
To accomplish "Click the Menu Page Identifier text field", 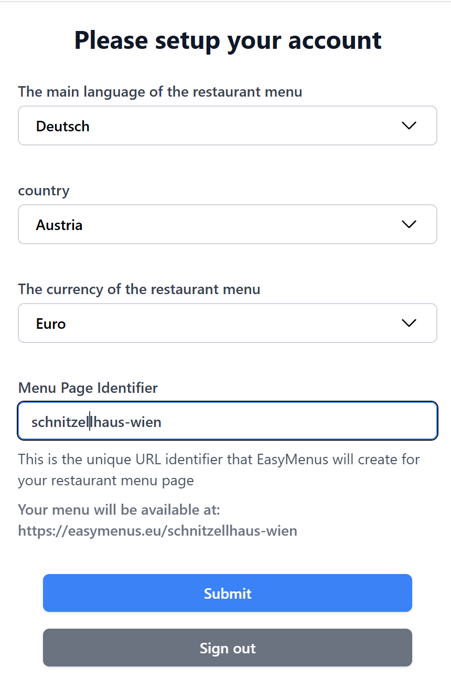I will point(227,421).
